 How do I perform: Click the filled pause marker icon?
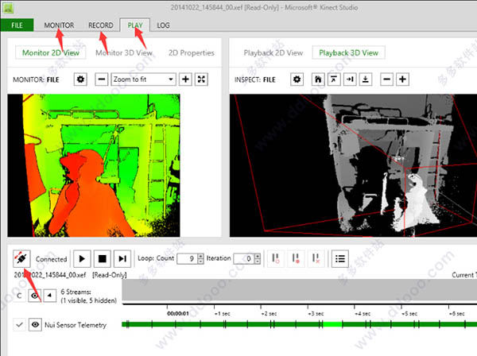(x=296, y=259)
